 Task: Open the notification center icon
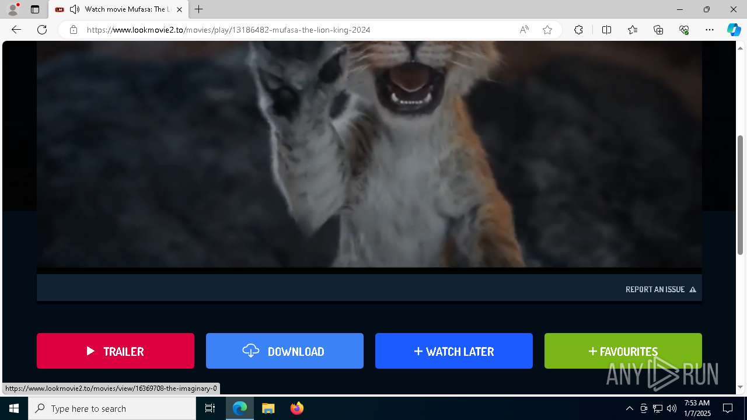pos(728,408)
